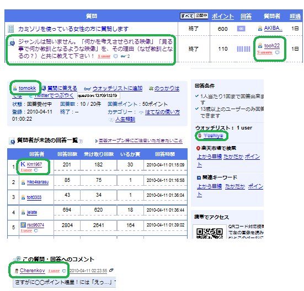Screen dimensions: 304x291
Task: Click the watchlist glasses icon showing 2
Action: (x=125, y=56)
